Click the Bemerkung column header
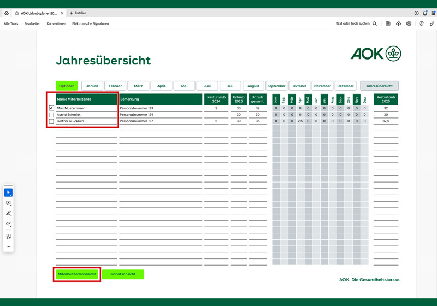Image resolution: width=437 pixels, height=306 pixels. 161,99
